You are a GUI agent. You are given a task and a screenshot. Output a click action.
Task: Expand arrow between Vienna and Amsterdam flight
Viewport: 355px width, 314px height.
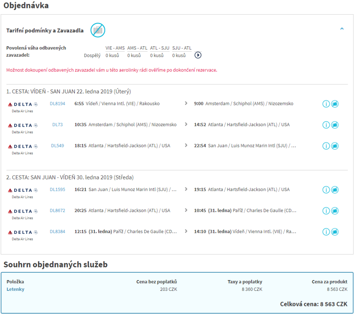click(x=186, y=103)
